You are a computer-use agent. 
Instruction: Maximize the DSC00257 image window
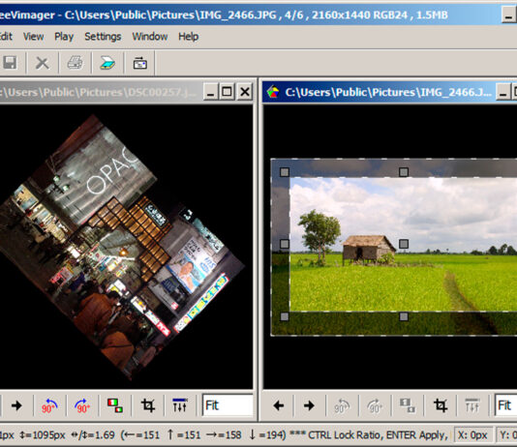pos(228,92)
